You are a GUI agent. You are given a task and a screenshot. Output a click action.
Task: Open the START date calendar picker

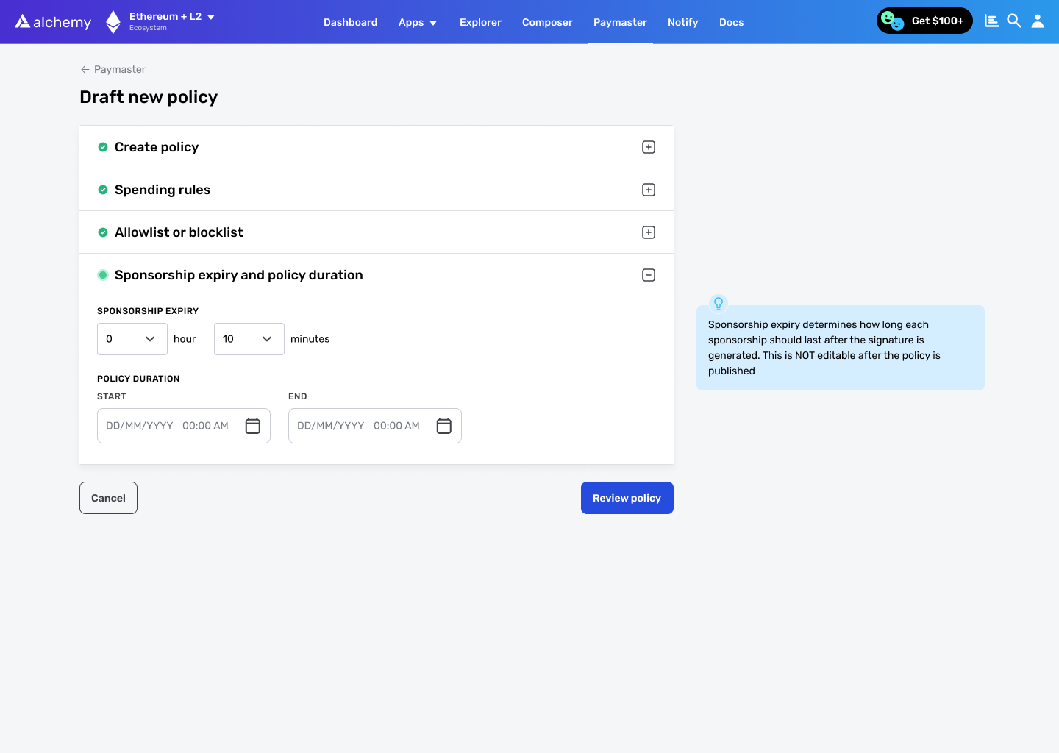(x=253, y=426)
